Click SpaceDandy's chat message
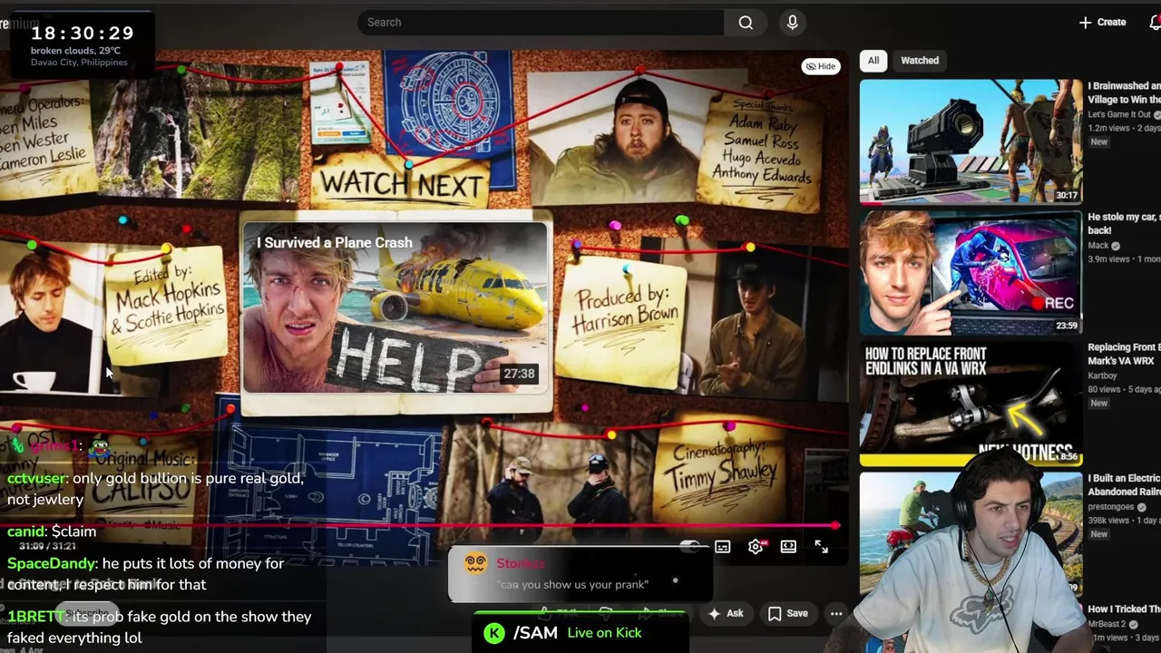Image resolution: width=1161 pixels, height=653 pixels. (145, 574)
